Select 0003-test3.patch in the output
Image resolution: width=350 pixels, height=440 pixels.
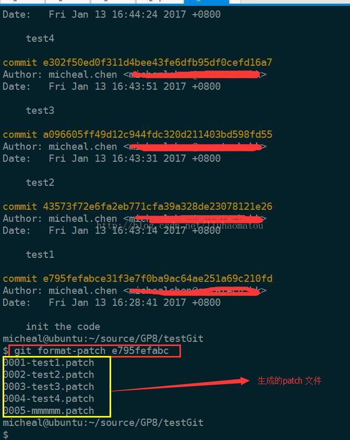[49, 387]
